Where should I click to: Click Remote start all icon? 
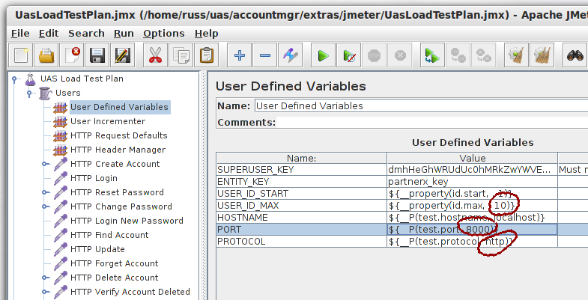click(432, 55)
